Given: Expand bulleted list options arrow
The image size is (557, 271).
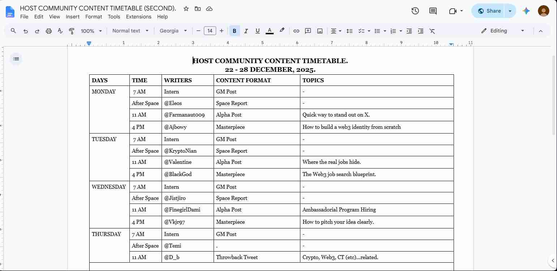Looking at the screenshot, I should 385,31.
